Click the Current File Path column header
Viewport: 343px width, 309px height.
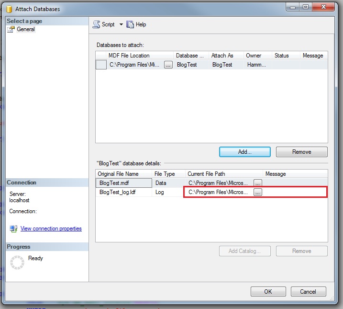tap(206, 174)
